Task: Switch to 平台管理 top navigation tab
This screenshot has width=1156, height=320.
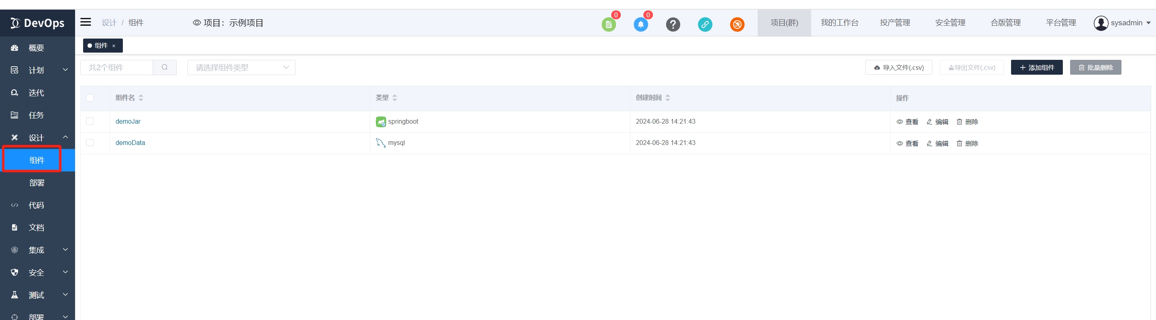Action: (x=1061, y=23)
